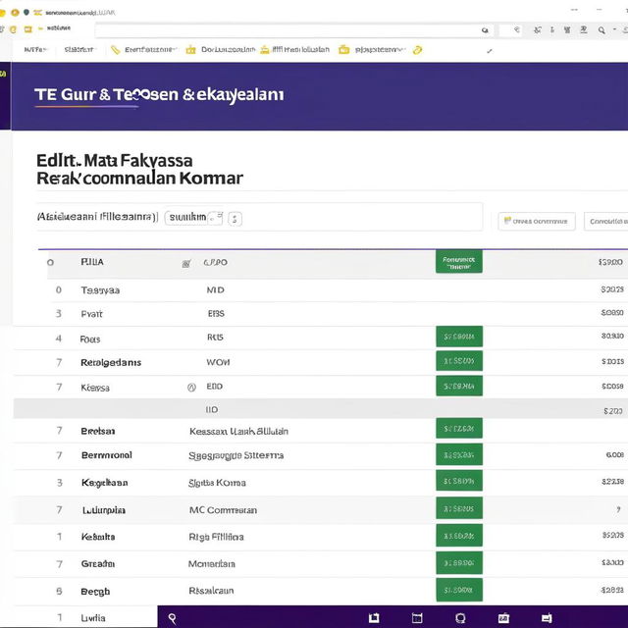Image resolution: width=628 pixels, height=628 pixels.
Task: Click the yellow tag icon before Eremfatazone bookmark
Action: (116, 50)
